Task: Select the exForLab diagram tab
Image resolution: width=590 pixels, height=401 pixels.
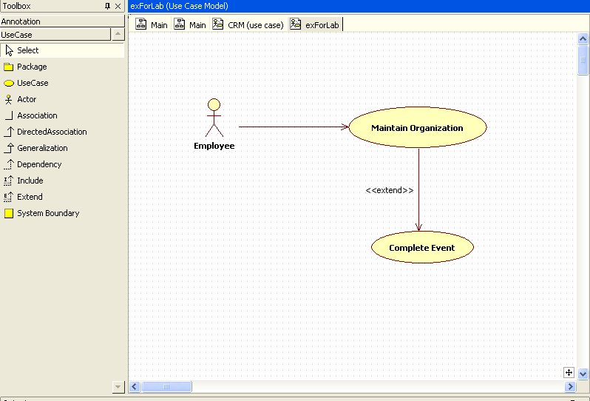Action: (315, 25)
